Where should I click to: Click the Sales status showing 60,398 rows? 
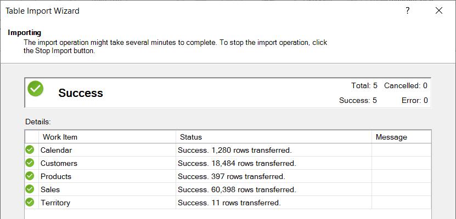tap(237, 189)
